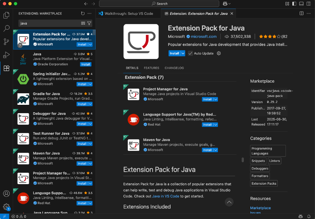
Task: Install the Extension Pack for Java from header
Action: point(174,53)
